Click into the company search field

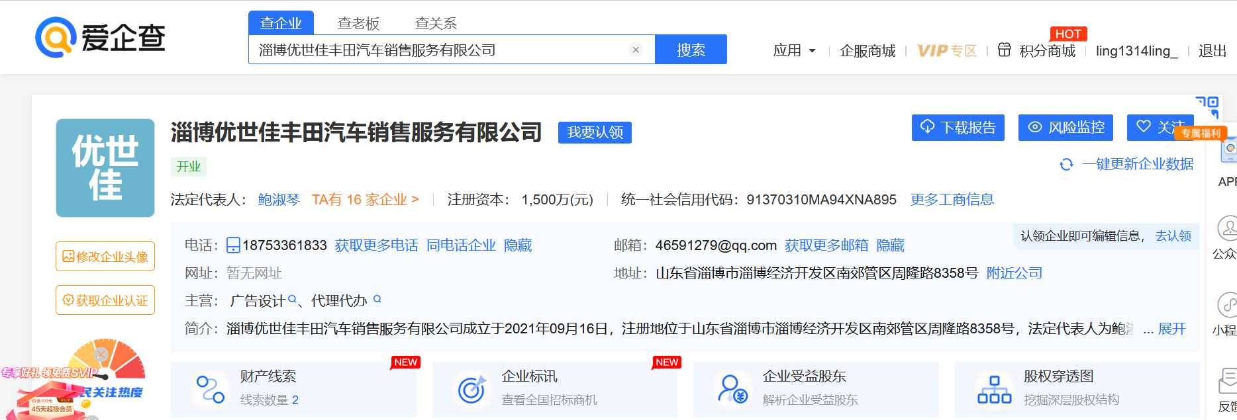[x=437, y=50]
